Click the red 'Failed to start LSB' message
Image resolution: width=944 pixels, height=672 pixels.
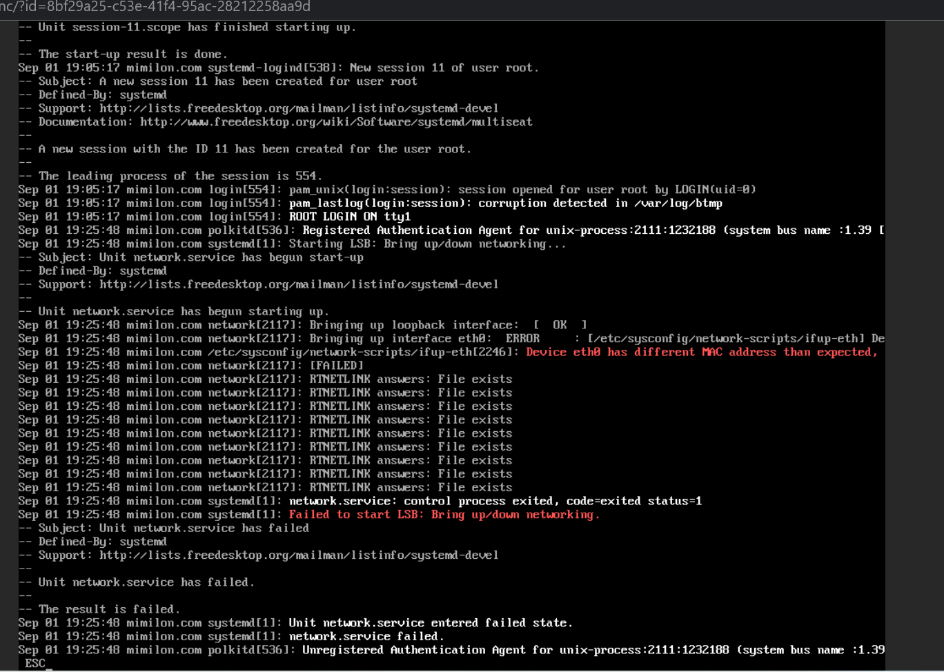coord(444,515)
